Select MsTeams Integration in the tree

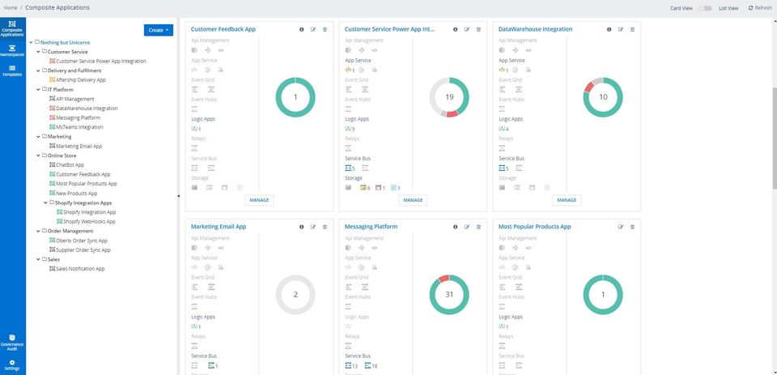(x=79, y=127)
